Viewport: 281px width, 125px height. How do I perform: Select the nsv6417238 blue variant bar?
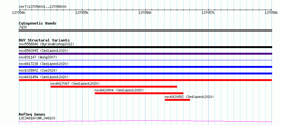[x=145, y=67]
